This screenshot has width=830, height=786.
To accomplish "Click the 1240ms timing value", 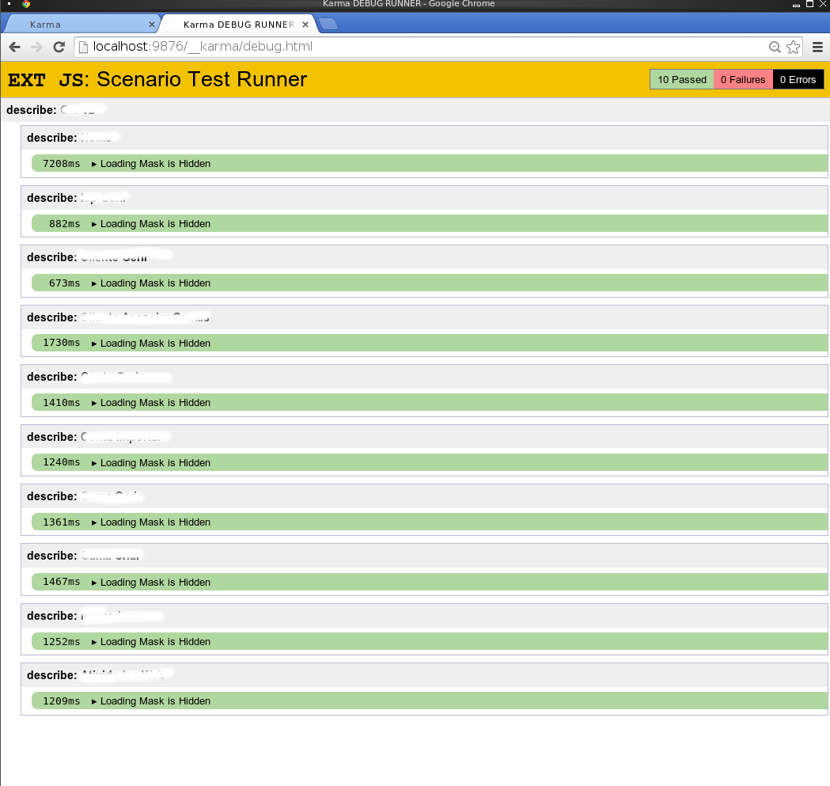I will tap(62, 462).
